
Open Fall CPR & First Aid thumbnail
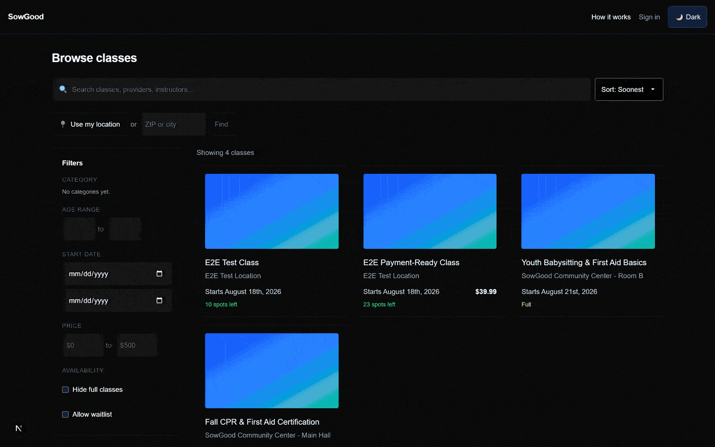point(272,371)
